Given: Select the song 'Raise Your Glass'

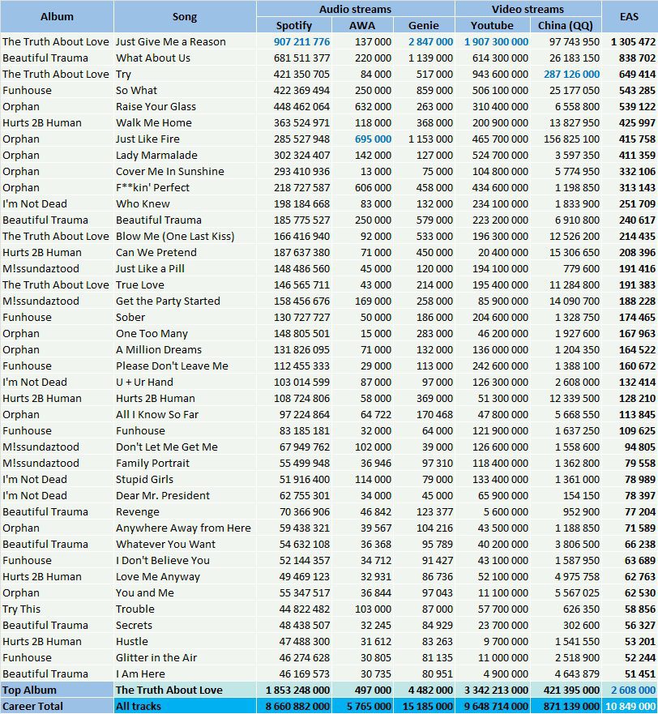Looking at the screenshot, I should pyautogui.click(x=156, y=106).
